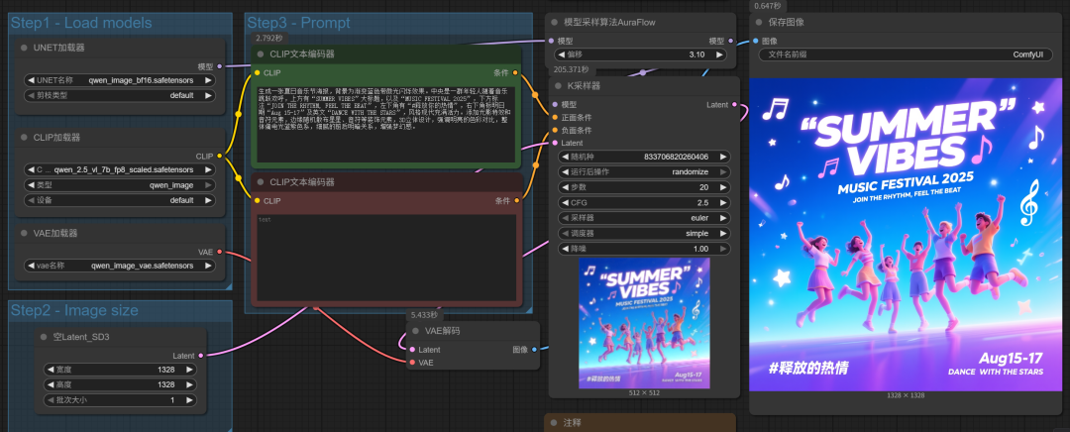The height and width of the screenshot is (432, 1070).
Task: Open the 调度器 simple dropdown
Action: point(644,234)
